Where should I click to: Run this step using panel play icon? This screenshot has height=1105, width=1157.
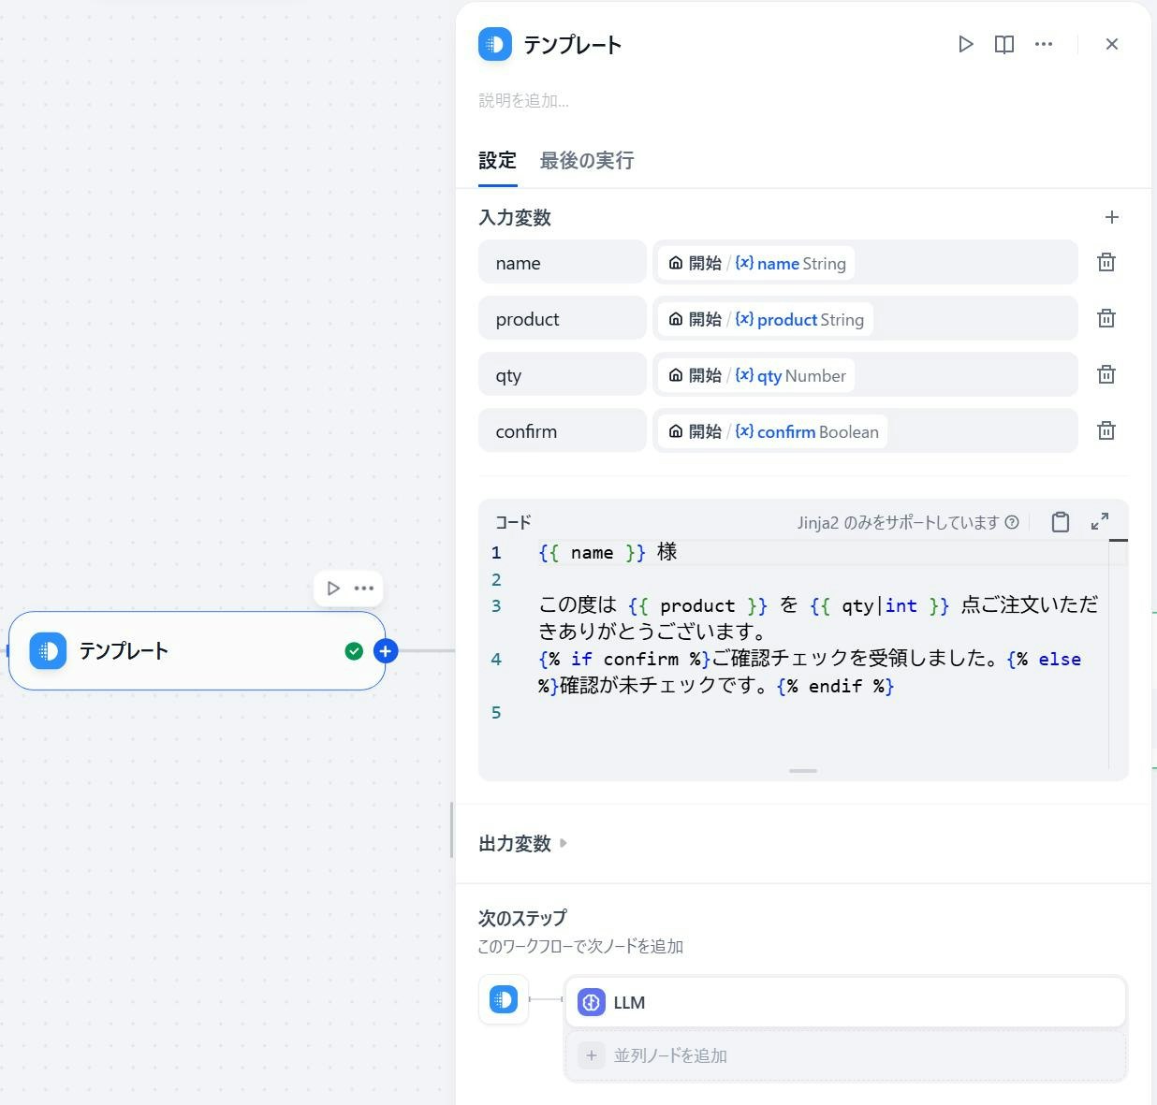(x=965, y=44)
